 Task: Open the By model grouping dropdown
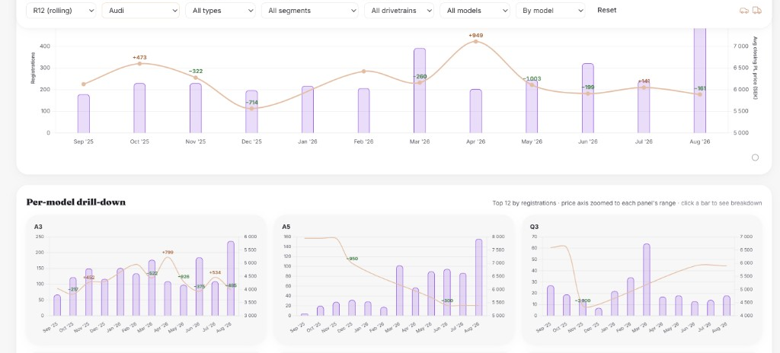(551, 11)
